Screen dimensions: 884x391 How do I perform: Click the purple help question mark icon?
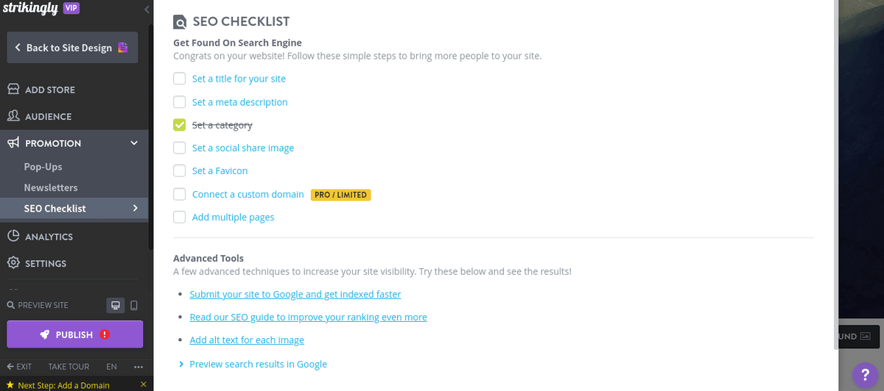[864, 375]
